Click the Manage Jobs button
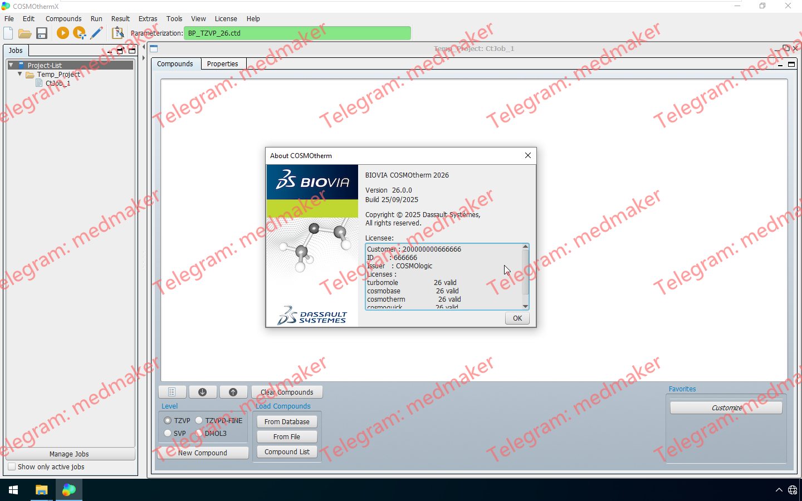The width and height of the screenshot is (802, 501). click(x=69, y=454)
